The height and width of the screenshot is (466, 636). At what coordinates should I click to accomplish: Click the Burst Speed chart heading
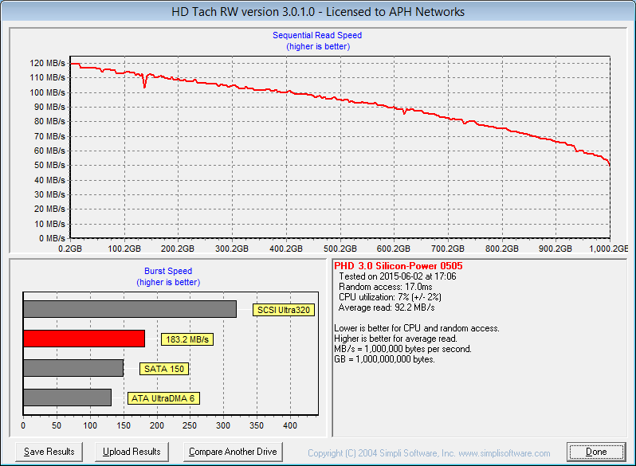tap(168, 271)
